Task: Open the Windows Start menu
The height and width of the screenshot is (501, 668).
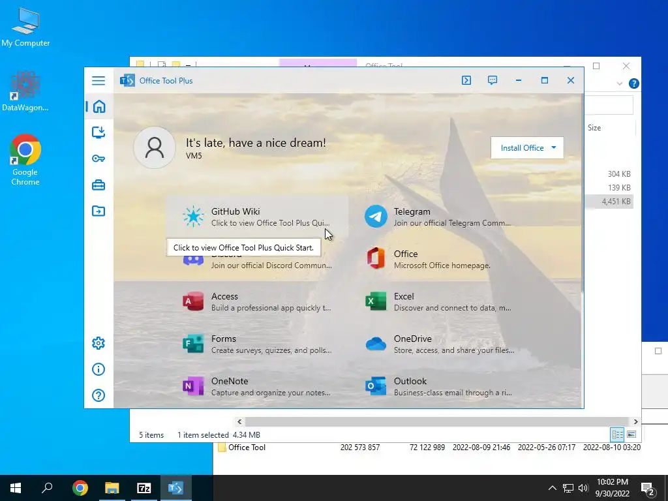Action: coord(16,488)
